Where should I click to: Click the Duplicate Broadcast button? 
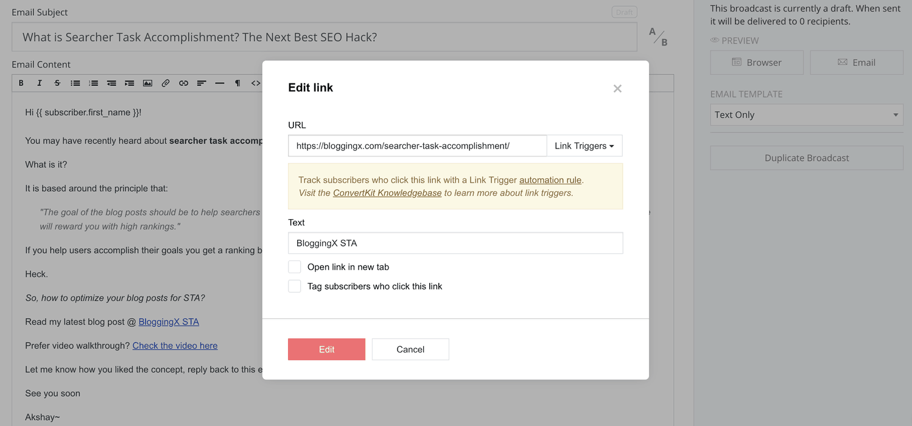807,158
